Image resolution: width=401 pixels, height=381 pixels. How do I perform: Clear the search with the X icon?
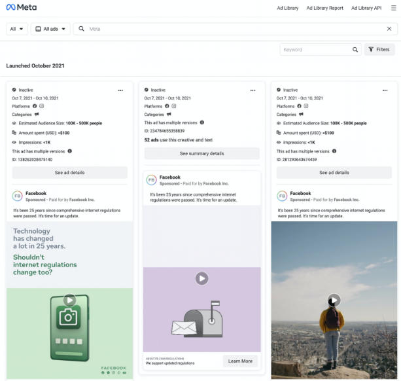[389, 29]
